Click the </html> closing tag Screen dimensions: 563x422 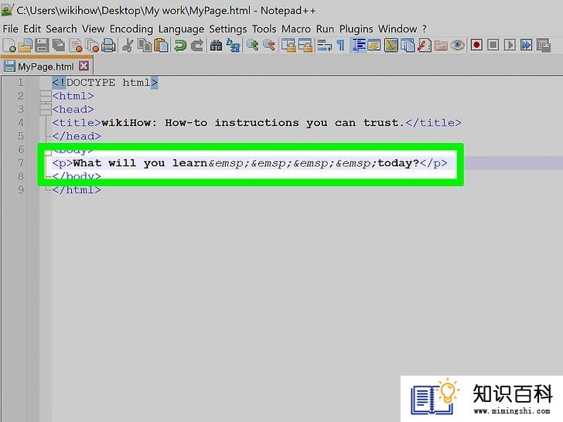pos(77,190)
